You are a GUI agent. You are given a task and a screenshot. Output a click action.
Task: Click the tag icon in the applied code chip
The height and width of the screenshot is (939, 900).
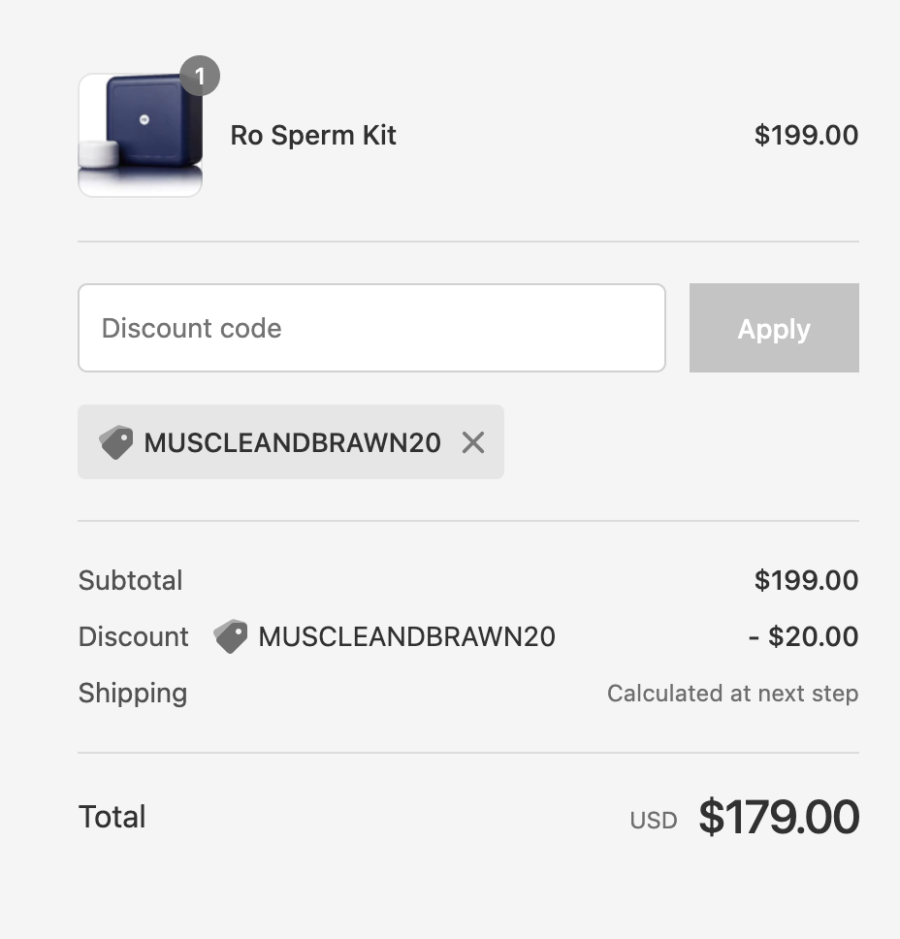click(x=116, y=442)
